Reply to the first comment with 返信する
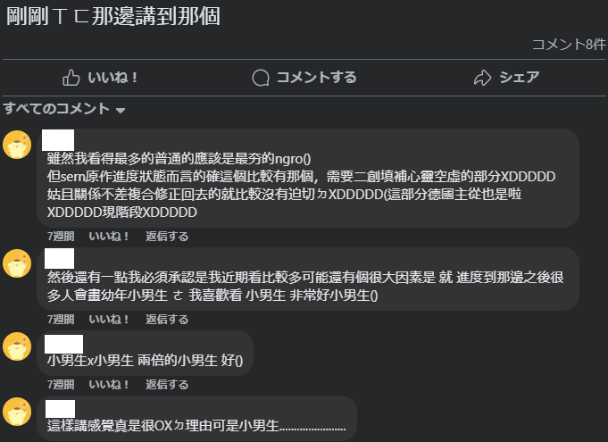The width and height of the screenshot is (608, 442). tap(167, 236)
